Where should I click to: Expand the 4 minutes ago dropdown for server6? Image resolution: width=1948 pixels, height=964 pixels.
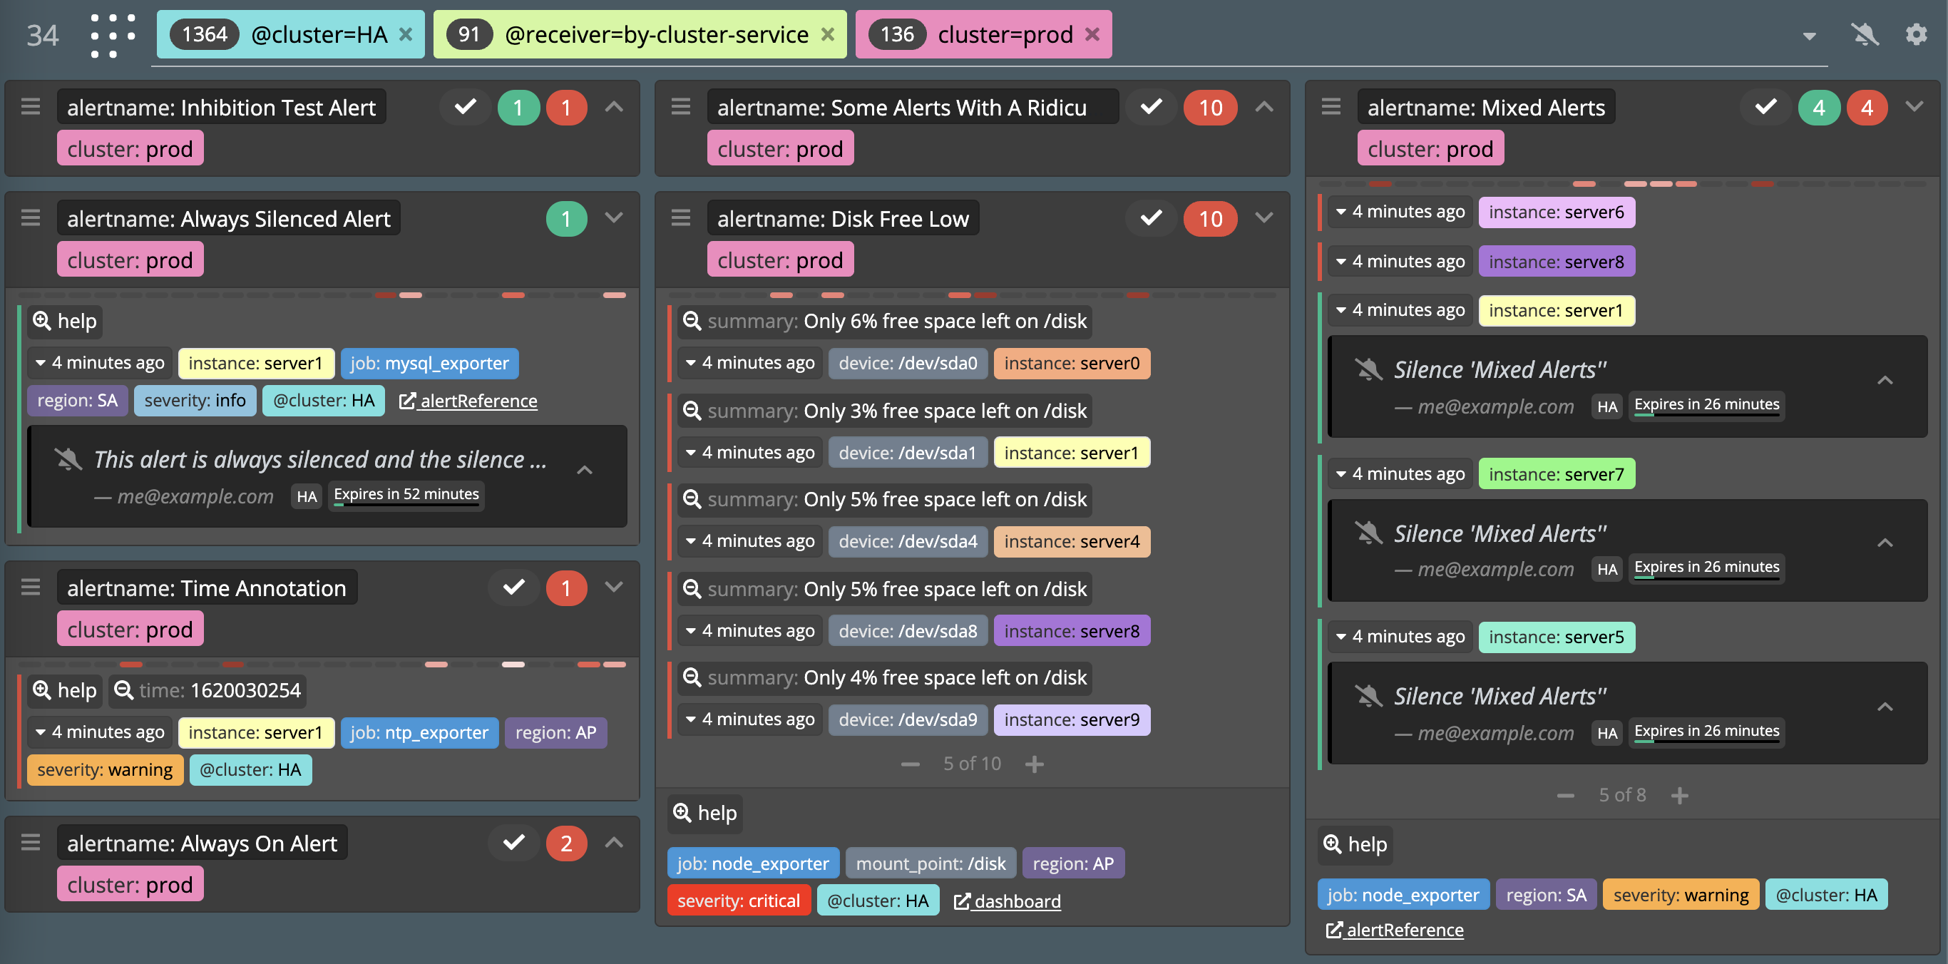[1399, 212]
